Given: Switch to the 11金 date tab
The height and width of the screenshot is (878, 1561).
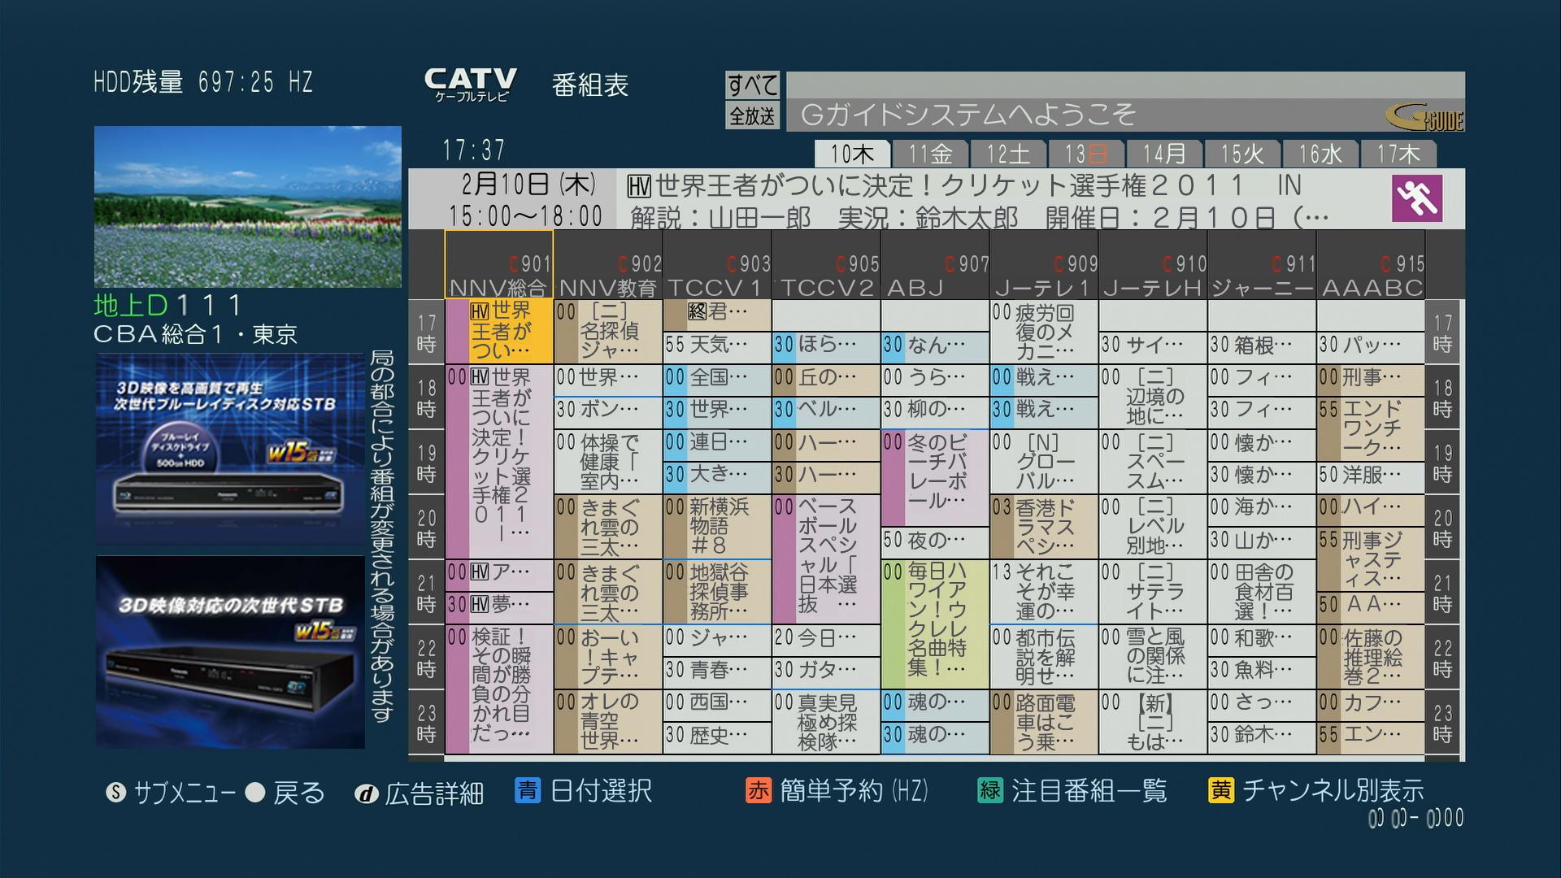Looking at the screenshot, I should tap(929, 154).
